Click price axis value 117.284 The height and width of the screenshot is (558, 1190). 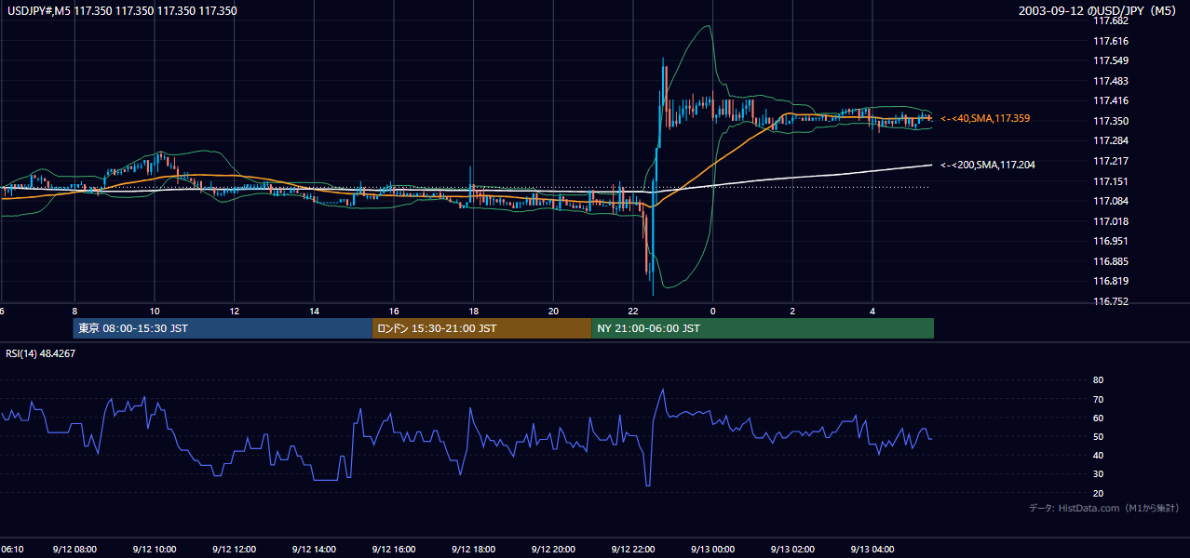[x=1110, y=141]
